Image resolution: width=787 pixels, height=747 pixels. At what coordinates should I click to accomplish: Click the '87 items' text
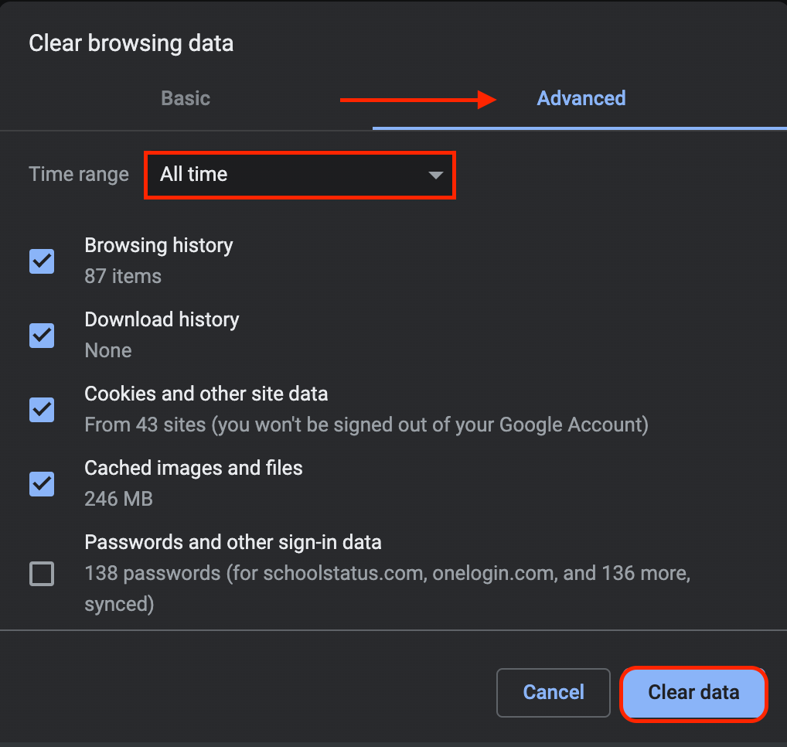point(123,276)
